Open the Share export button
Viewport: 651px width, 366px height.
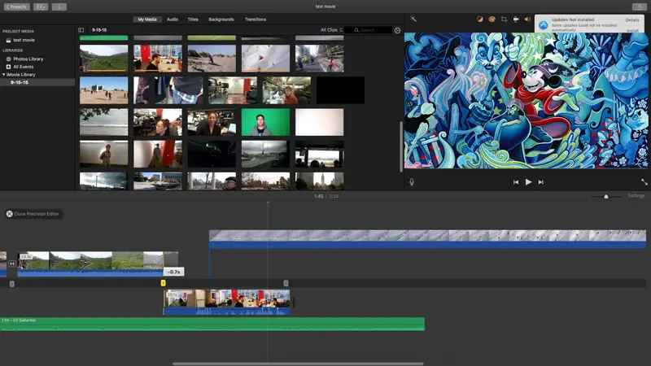tap(640, 7)
